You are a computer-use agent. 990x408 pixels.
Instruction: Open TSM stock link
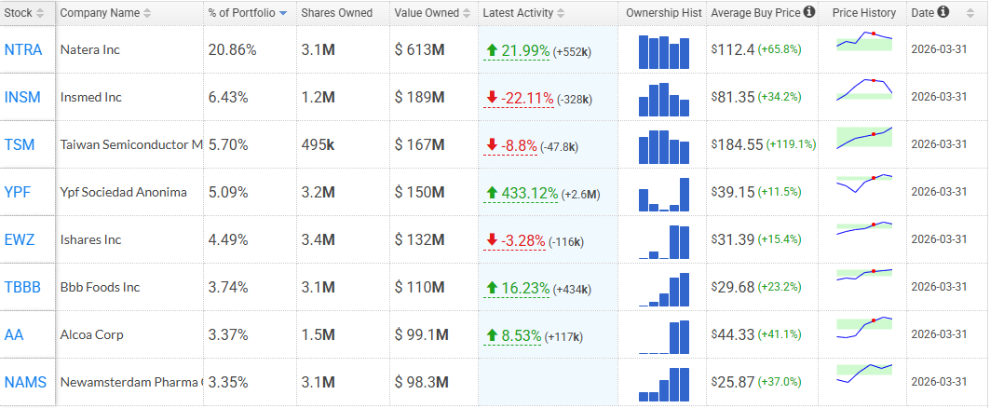click(20, 144)
